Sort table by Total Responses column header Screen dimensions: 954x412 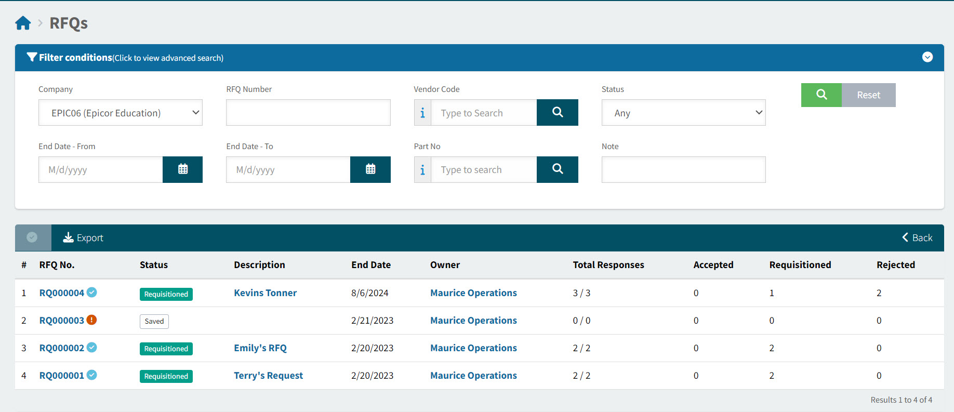[x=608, y=265]
